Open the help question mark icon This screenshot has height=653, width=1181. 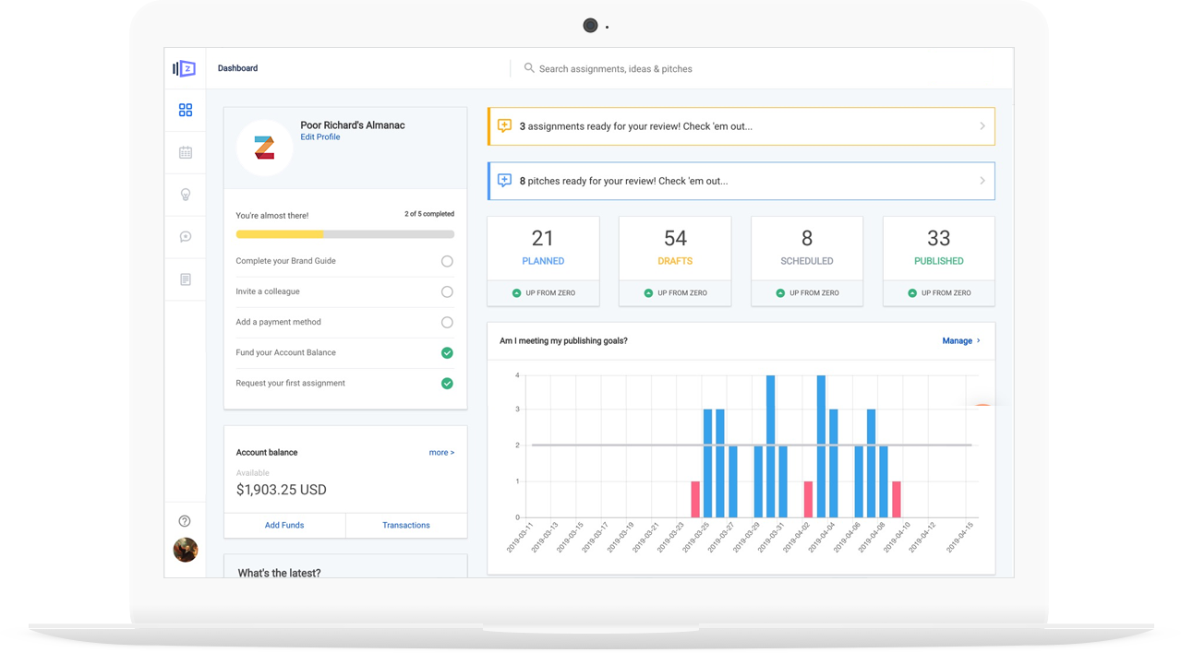point(185,521)
